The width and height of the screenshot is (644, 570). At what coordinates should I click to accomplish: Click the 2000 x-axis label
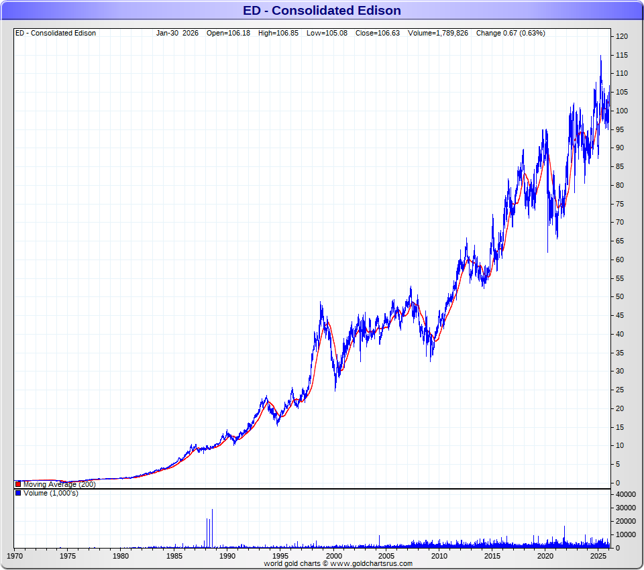click(333, 556)
